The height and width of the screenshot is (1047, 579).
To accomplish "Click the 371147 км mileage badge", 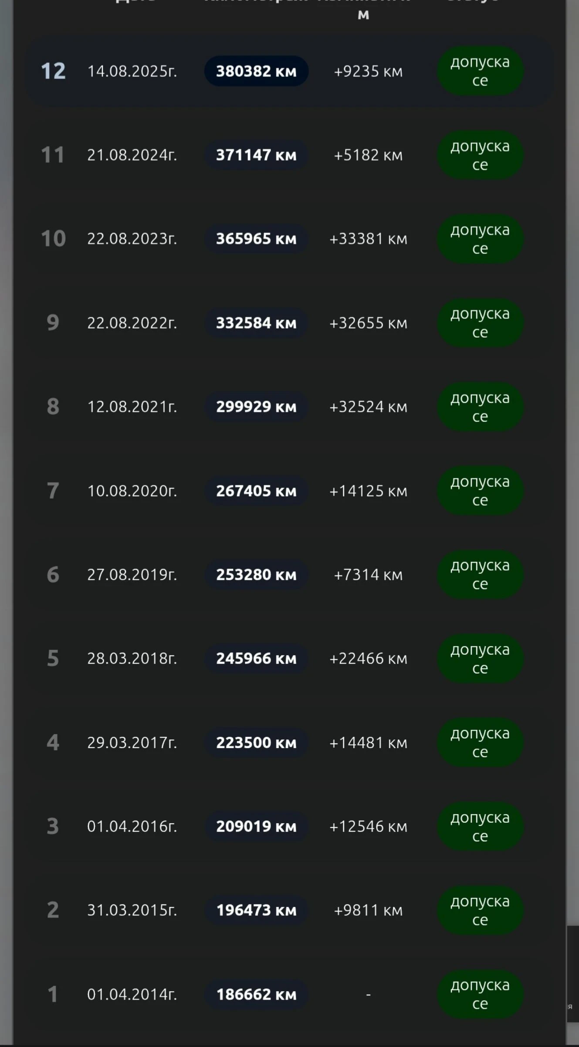I will coord(256,155).
